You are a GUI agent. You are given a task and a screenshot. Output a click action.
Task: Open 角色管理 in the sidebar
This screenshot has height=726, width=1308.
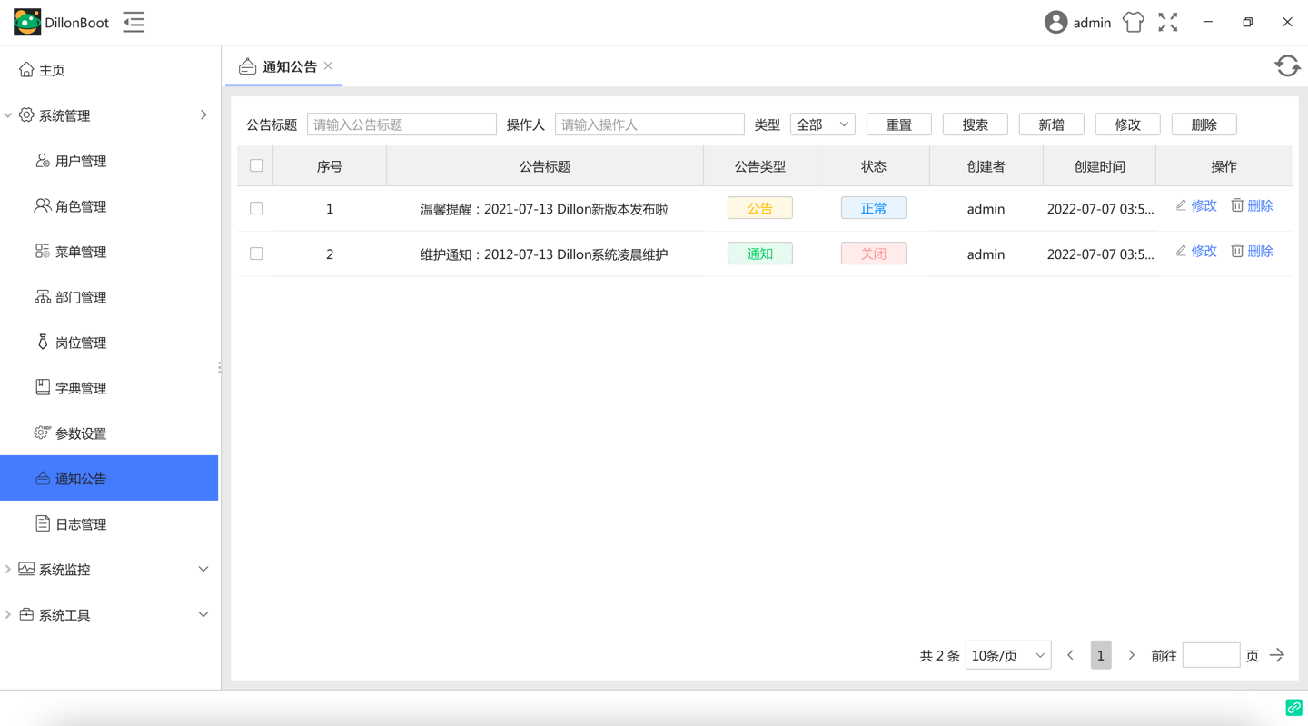[109, 206]
